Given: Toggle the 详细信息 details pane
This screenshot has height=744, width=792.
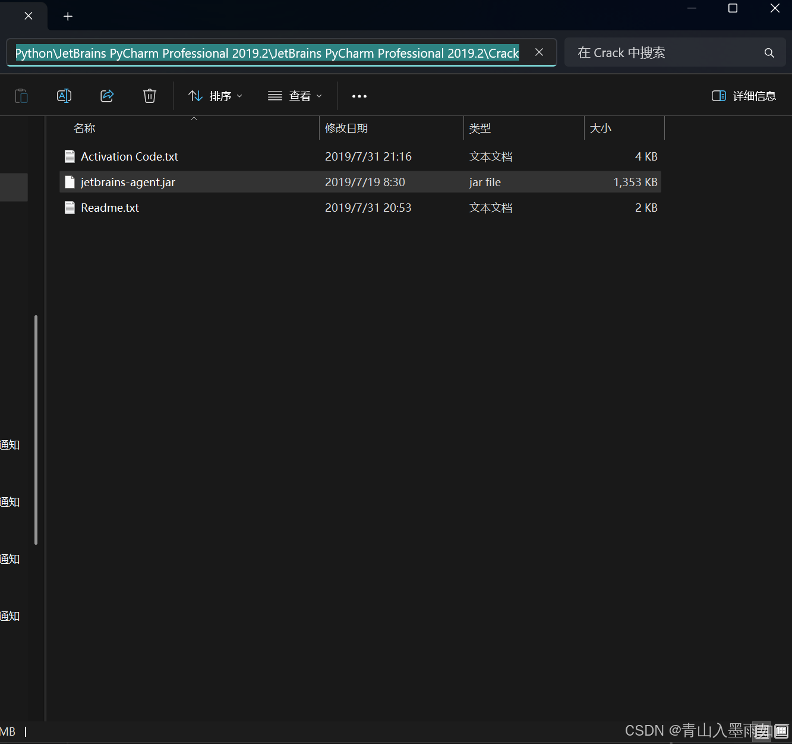Looking at the screenshot, I should point(744,96).
